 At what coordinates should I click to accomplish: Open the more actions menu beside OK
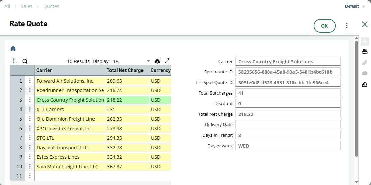tap(347, 26)
